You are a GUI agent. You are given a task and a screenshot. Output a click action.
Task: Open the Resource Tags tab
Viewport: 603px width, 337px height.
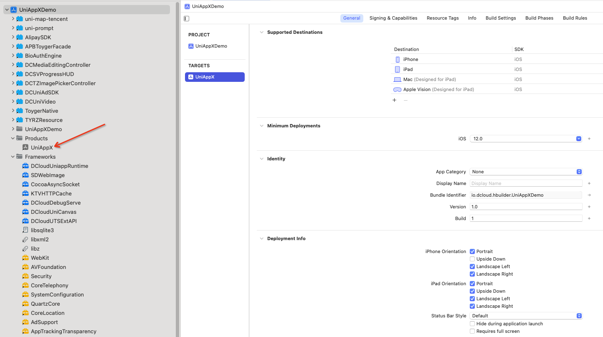443,18
